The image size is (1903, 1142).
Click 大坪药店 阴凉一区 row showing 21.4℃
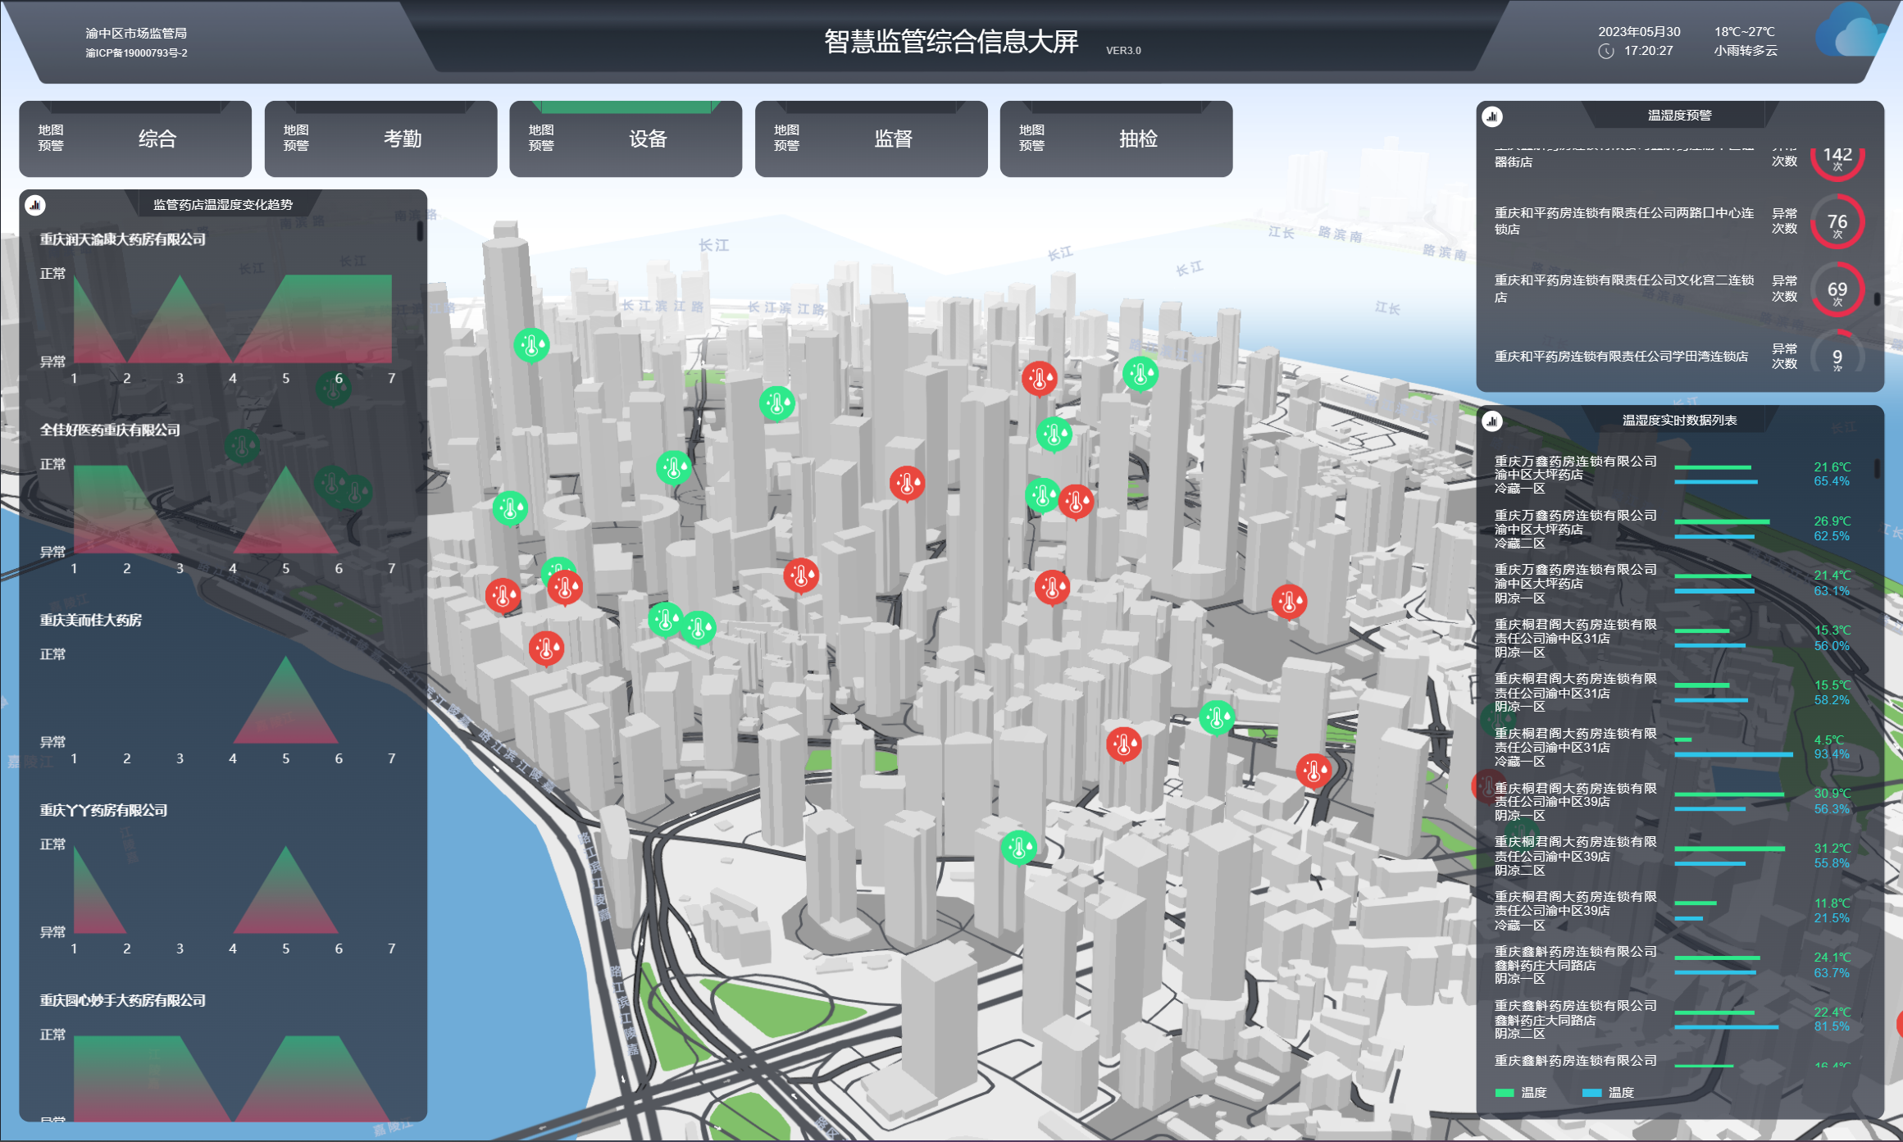[1673, 583]
